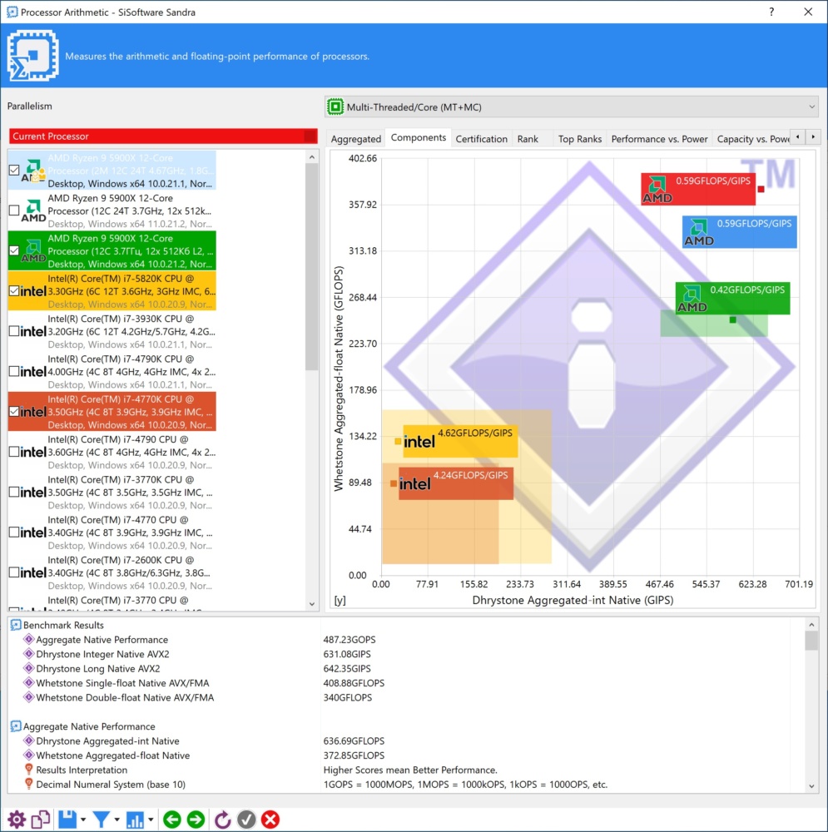This screenshot has width=828, height=832.
Task: Click the tab strip right arrow
Action: click(813, 137)
